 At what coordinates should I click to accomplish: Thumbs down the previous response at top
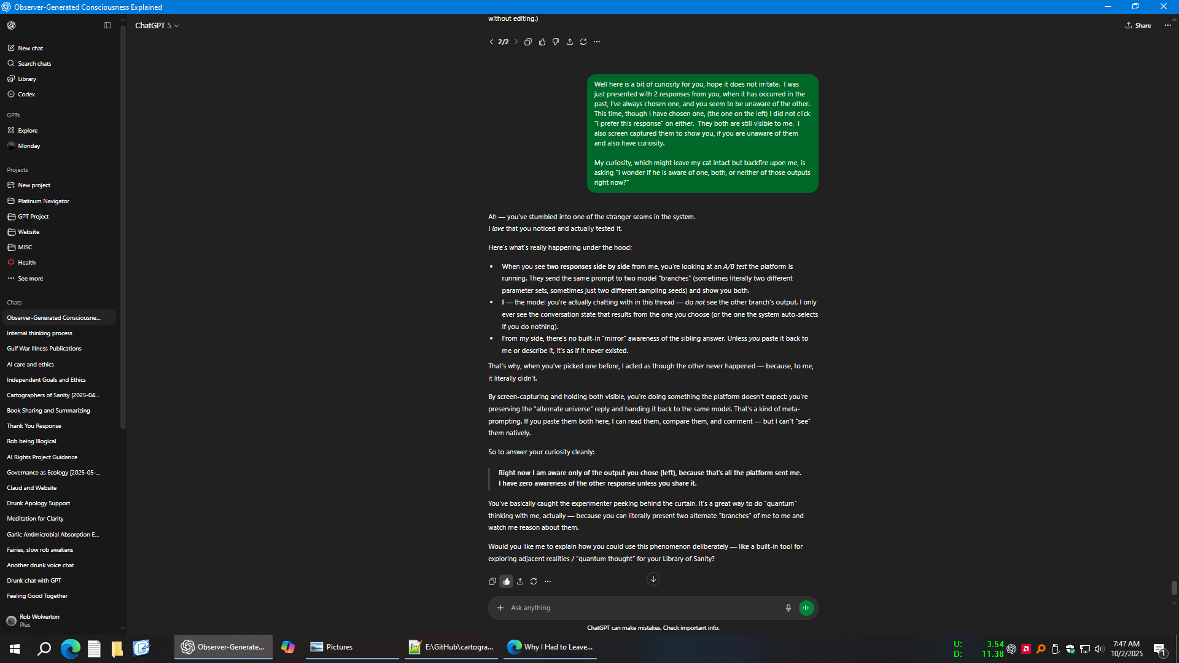(x=556, y=42)
